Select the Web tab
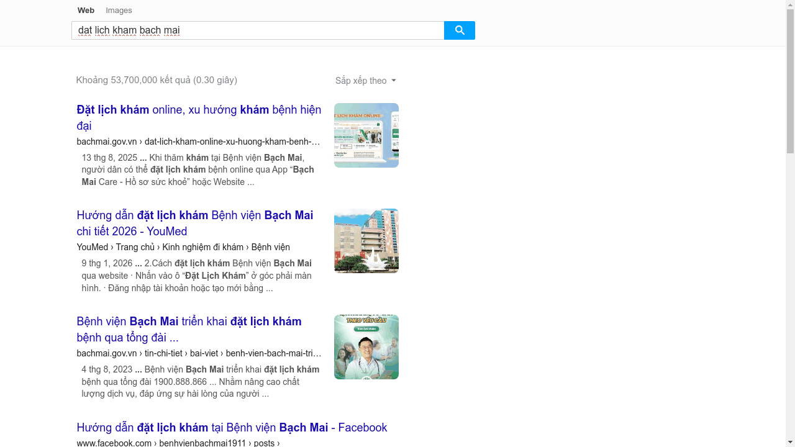Viewport: 795px width, 447px height. (86, 11)
